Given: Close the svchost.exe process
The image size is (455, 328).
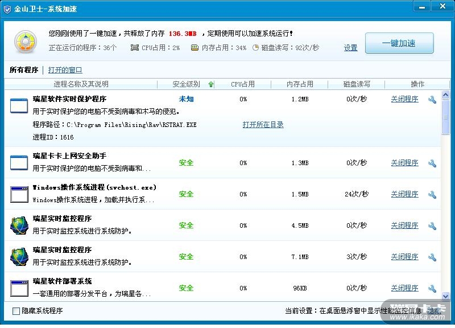Looking at the screenshot, I should click(404, 194).
